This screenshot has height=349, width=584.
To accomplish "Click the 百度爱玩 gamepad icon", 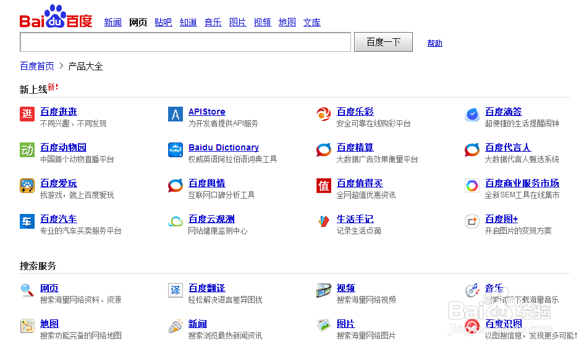I will (x=27, y=186).
